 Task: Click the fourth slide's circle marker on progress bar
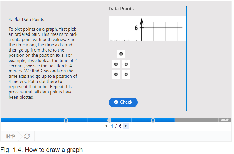pyautogui.click(x=153, y=120)
